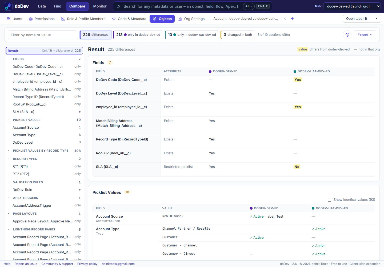Select the Compare menu tab
Viewport: 384px width, 267px height.
click(77, 6)
